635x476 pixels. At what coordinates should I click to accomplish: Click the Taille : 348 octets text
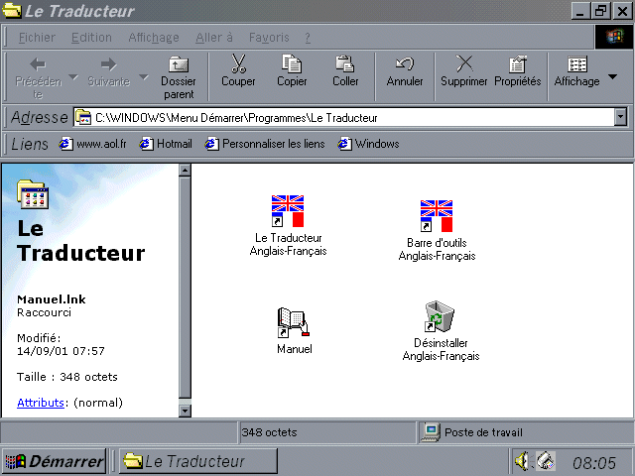67,377
